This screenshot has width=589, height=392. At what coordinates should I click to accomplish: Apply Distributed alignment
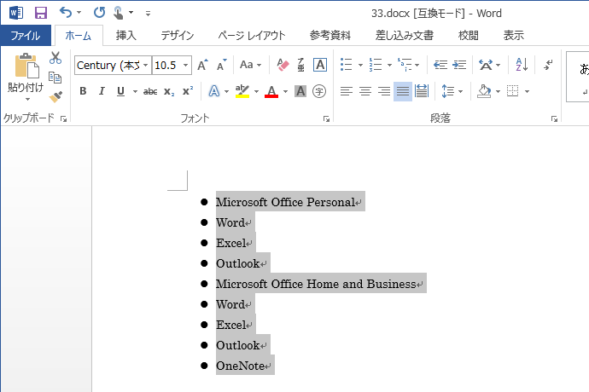click(422, 91)
